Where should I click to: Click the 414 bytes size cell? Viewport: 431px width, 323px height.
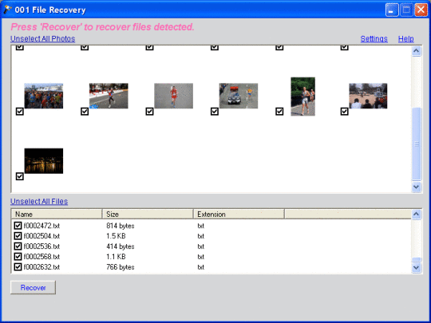[x=121, y=246]
